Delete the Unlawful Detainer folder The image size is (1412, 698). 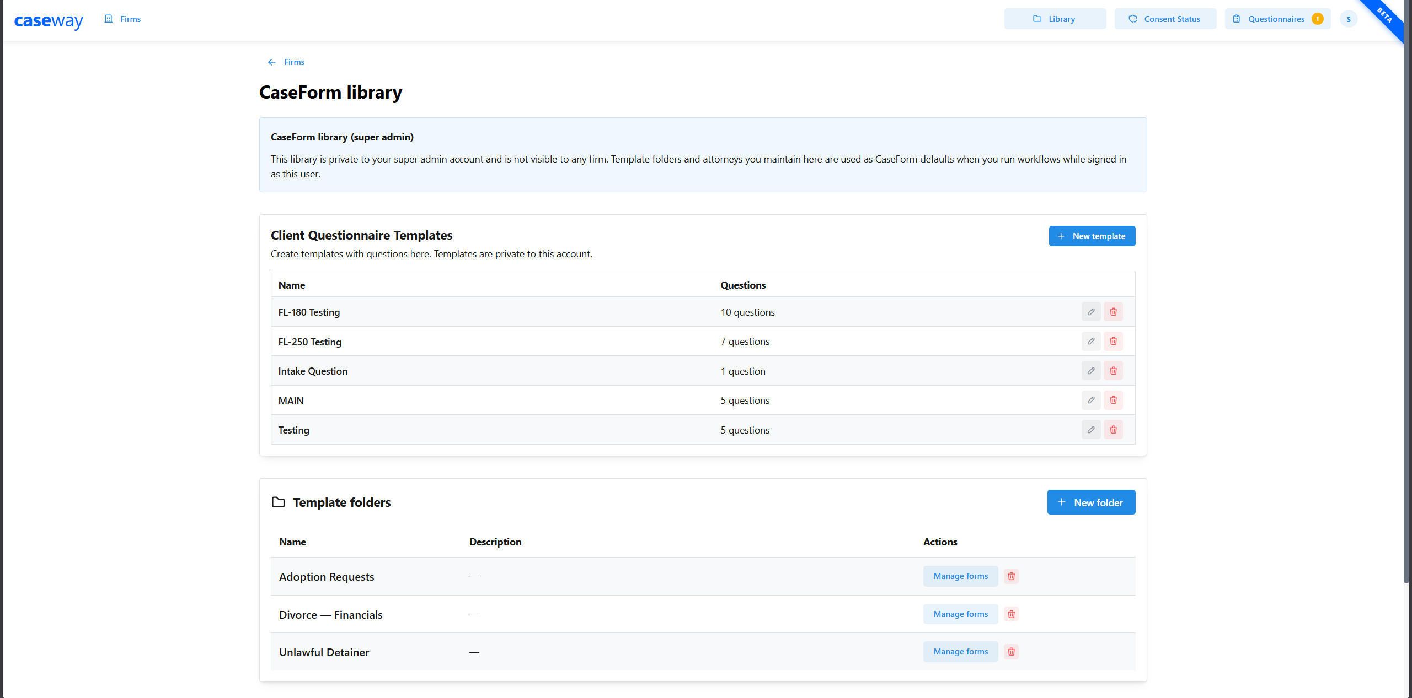pyautogui.click(x=1011, y=652)
